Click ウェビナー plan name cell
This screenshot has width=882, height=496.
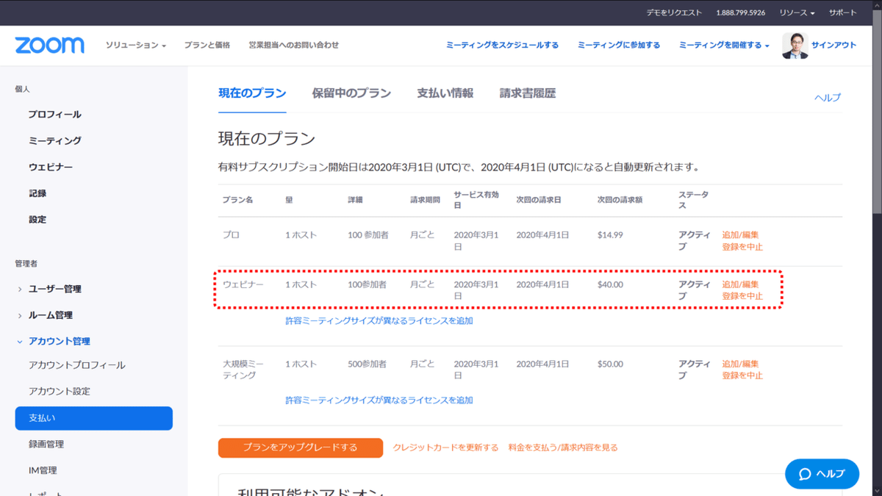click(243, 284)
